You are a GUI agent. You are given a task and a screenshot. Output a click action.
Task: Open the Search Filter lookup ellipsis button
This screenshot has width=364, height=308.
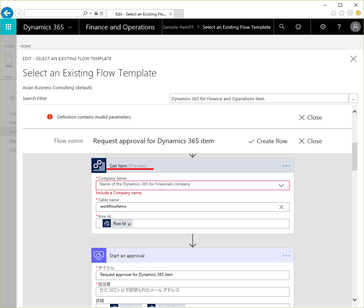353,98
